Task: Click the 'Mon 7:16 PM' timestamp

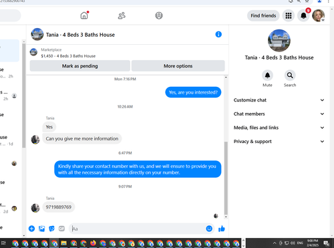Action: coord(125,79)
